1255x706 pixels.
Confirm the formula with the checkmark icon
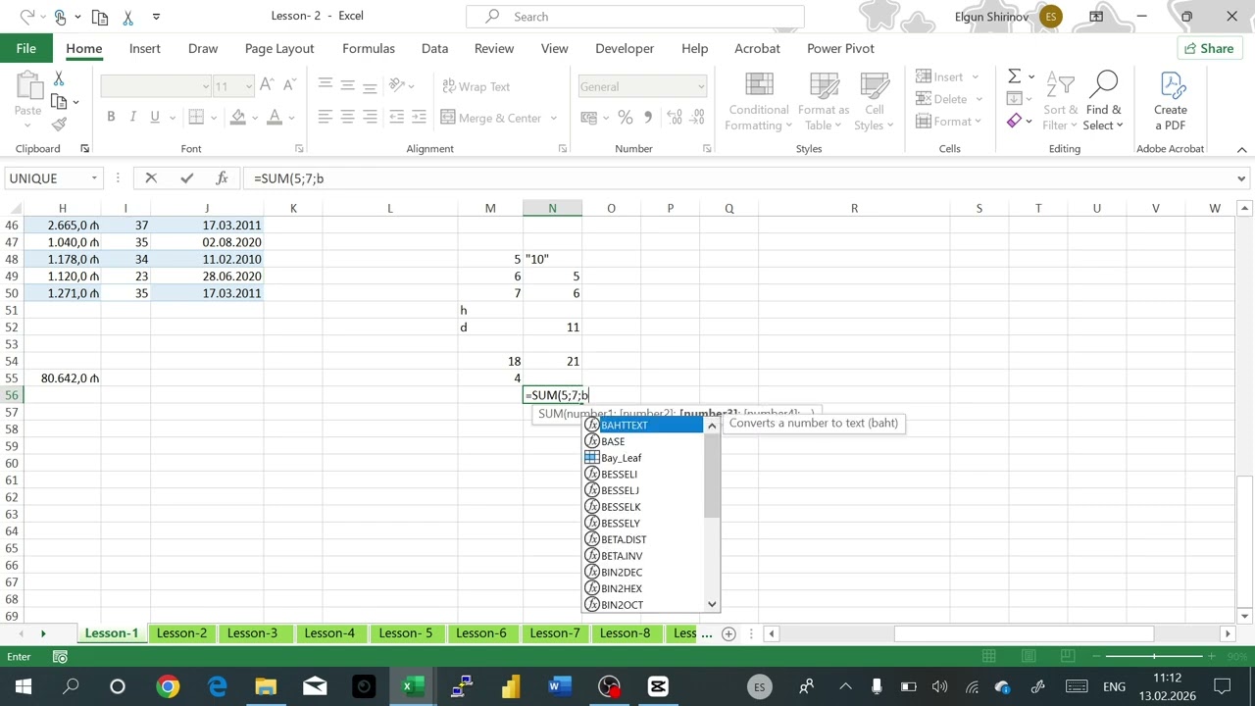186,178
